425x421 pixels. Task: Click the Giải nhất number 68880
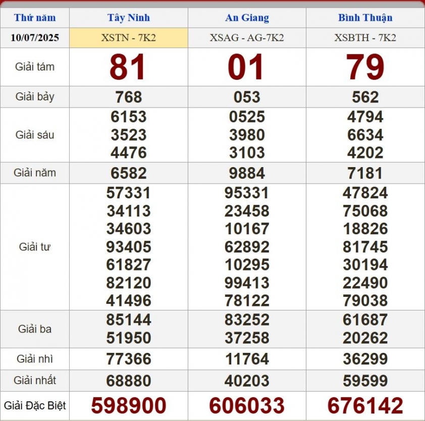coord(129,381)
